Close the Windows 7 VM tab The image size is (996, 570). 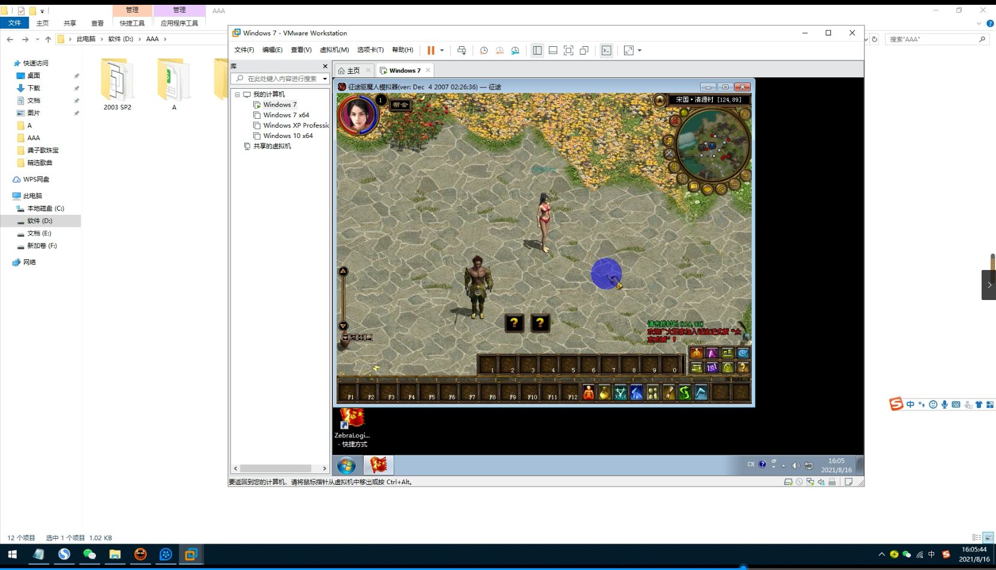pos(428,70)
